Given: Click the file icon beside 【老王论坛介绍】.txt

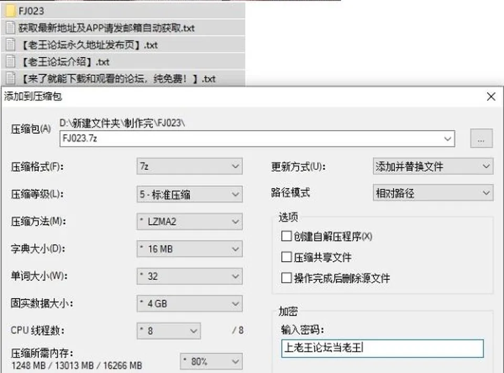Looking at the screenshot, I should (10, 61).
